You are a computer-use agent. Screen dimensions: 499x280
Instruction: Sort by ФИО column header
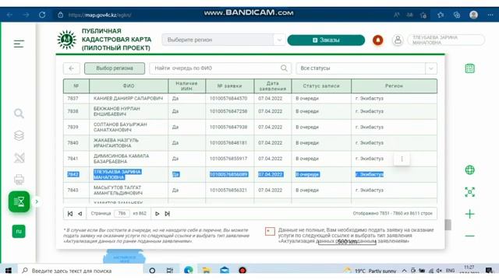click(129, 86)
